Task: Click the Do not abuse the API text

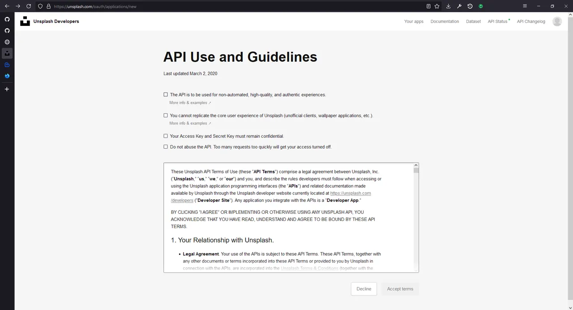Action: (251, 147)
